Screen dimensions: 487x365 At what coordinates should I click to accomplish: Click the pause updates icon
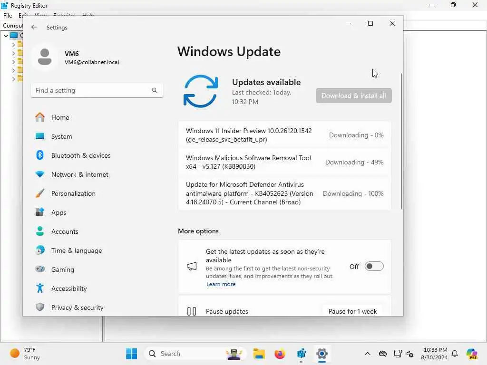tap(192, 311)
